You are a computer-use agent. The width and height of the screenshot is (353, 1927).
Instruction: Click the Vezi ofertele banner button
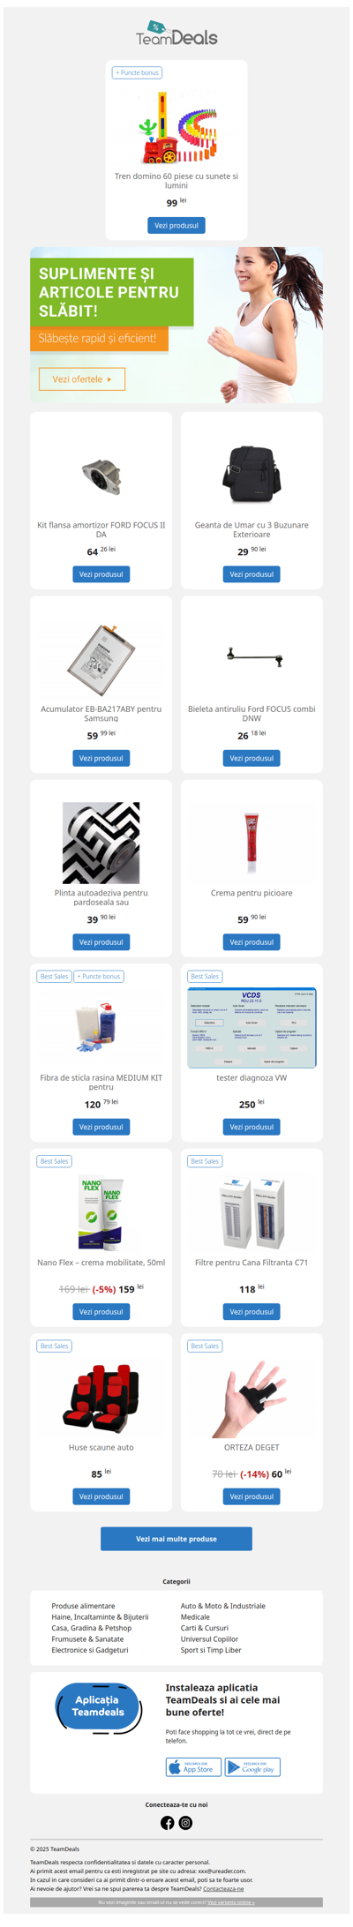(82, 379)
